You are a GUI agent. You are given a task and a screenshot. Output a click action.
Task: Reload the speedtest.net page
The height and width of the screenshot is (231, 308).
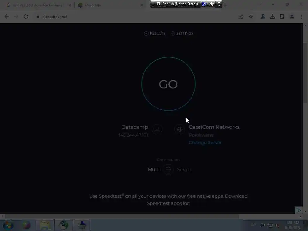click(26, 17)
